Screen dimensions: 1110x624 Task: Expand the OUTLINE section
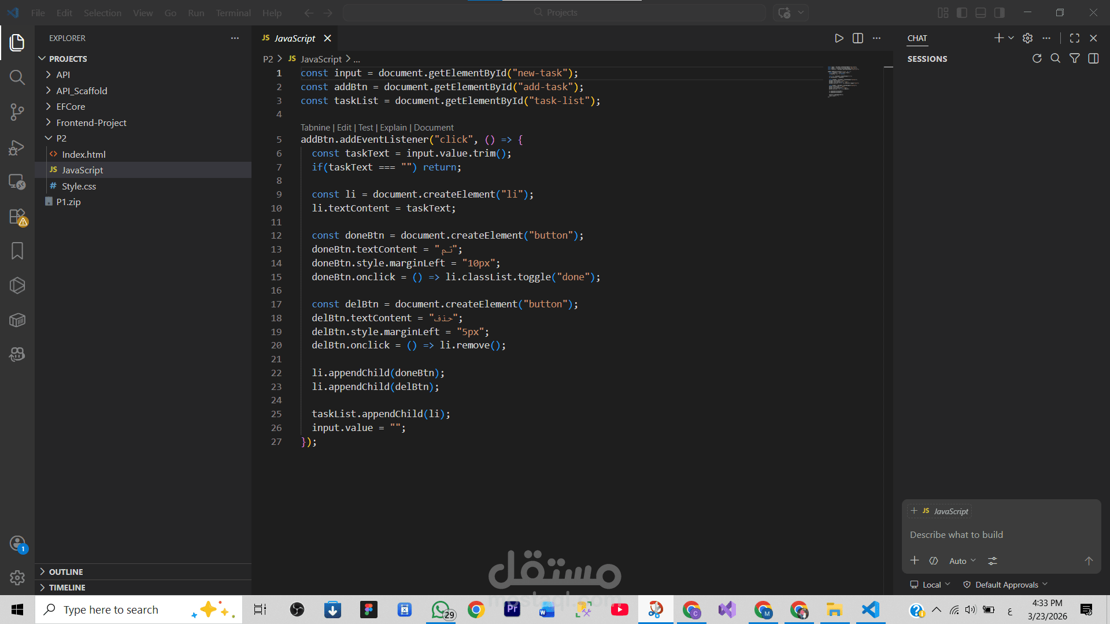pos(66,571)
